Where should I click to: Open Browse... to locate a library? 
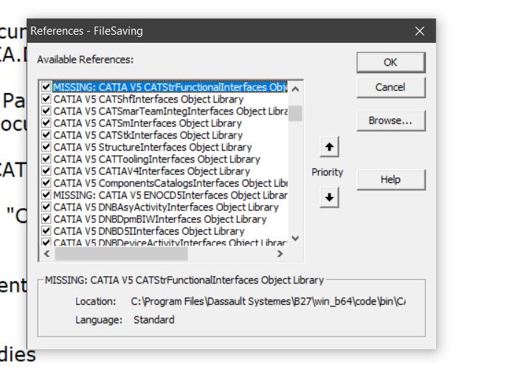point(391,120)
